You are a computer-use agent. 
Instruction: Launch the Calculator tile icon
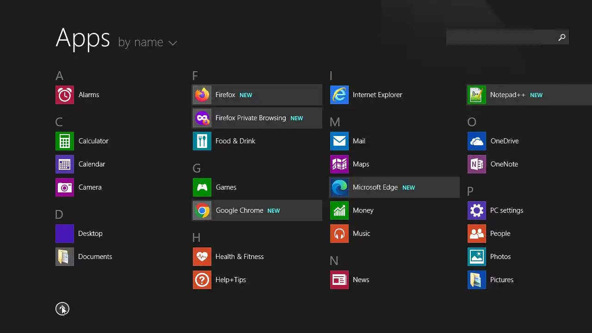pyautogui.click(x=65, y=141)
